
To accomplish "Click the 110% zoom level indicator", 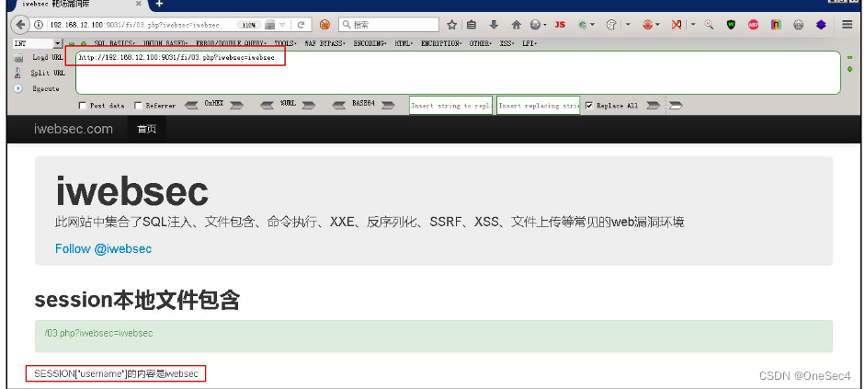I will pos(249,25).
